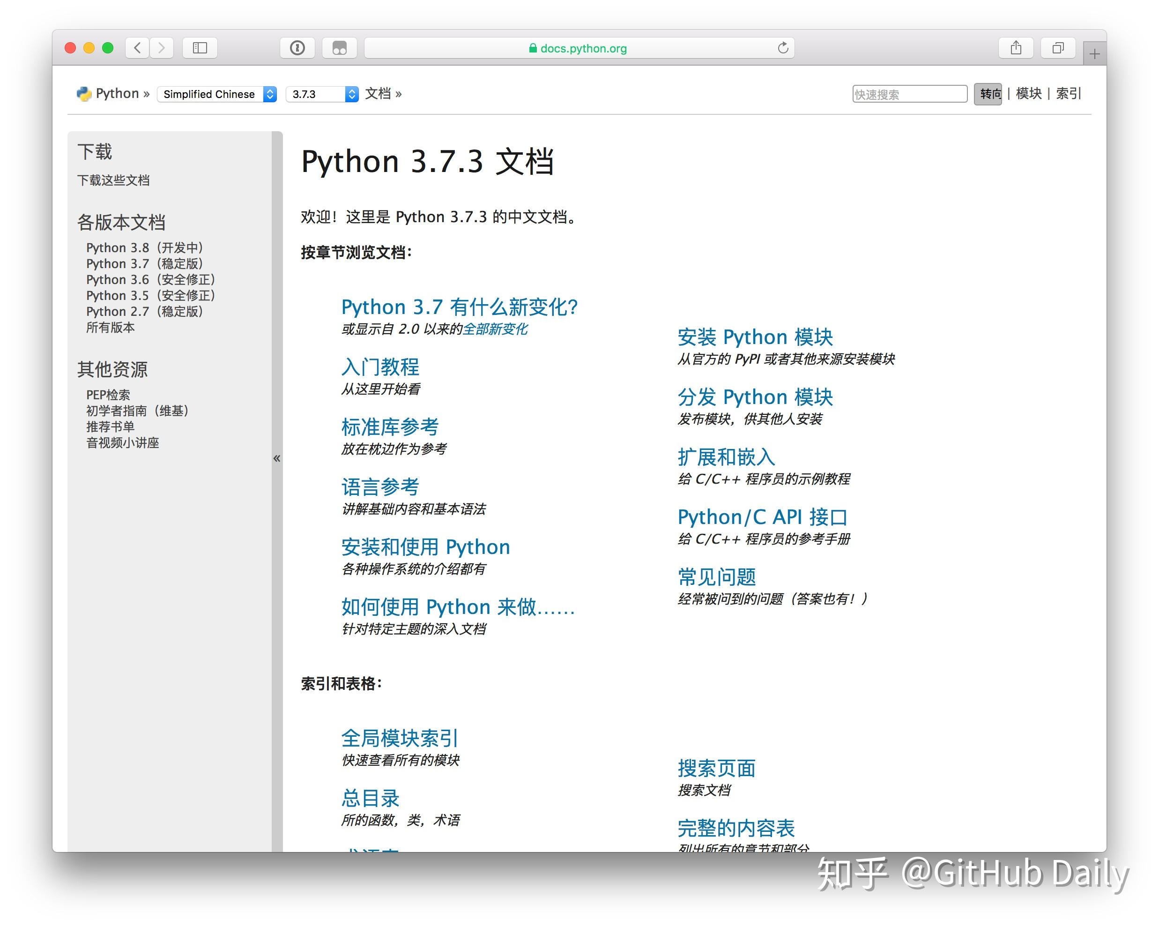Open a new tab with the plus button
This screenshot has height=927, width=1159.
[x=1093, y=53]
